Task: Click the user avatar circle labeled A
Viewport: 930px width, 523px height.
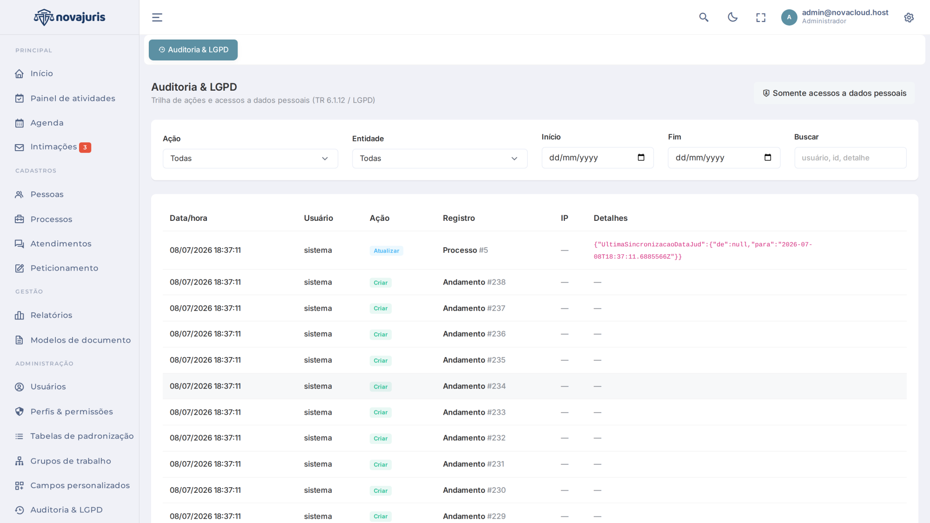Action: point(789,17)
